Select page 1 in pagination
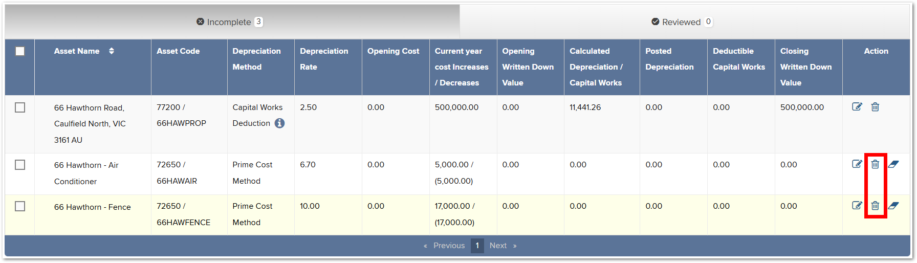This screenshot has width=917, height=263. (477, 246)
